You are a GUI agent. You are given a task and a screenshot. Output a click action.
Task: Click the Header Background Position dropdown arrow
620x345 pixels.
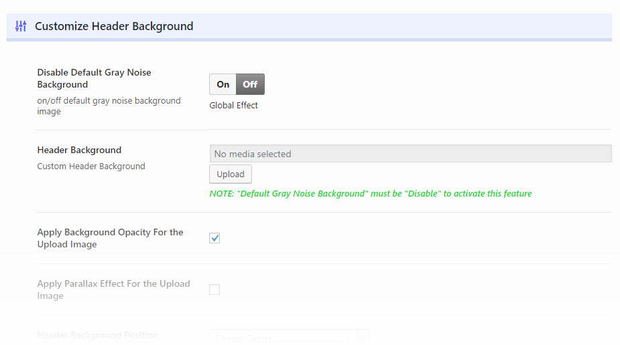coord(363,336)
